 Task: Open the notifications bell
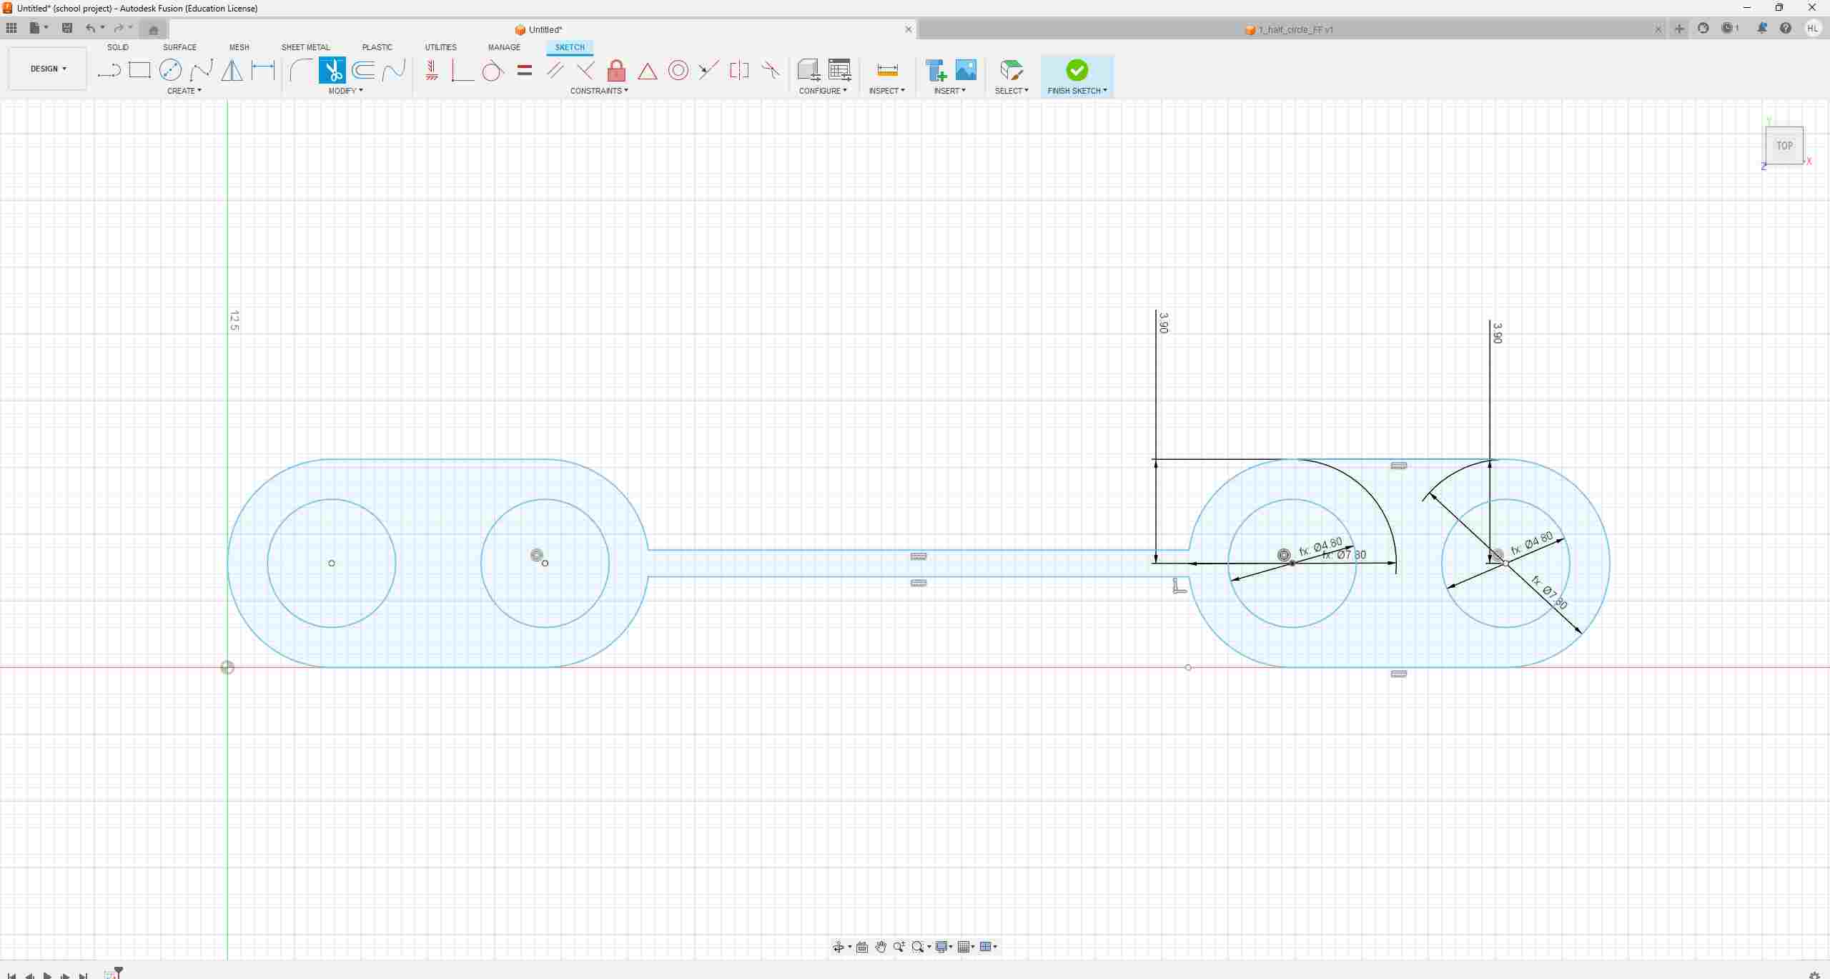pos(1762,29)
